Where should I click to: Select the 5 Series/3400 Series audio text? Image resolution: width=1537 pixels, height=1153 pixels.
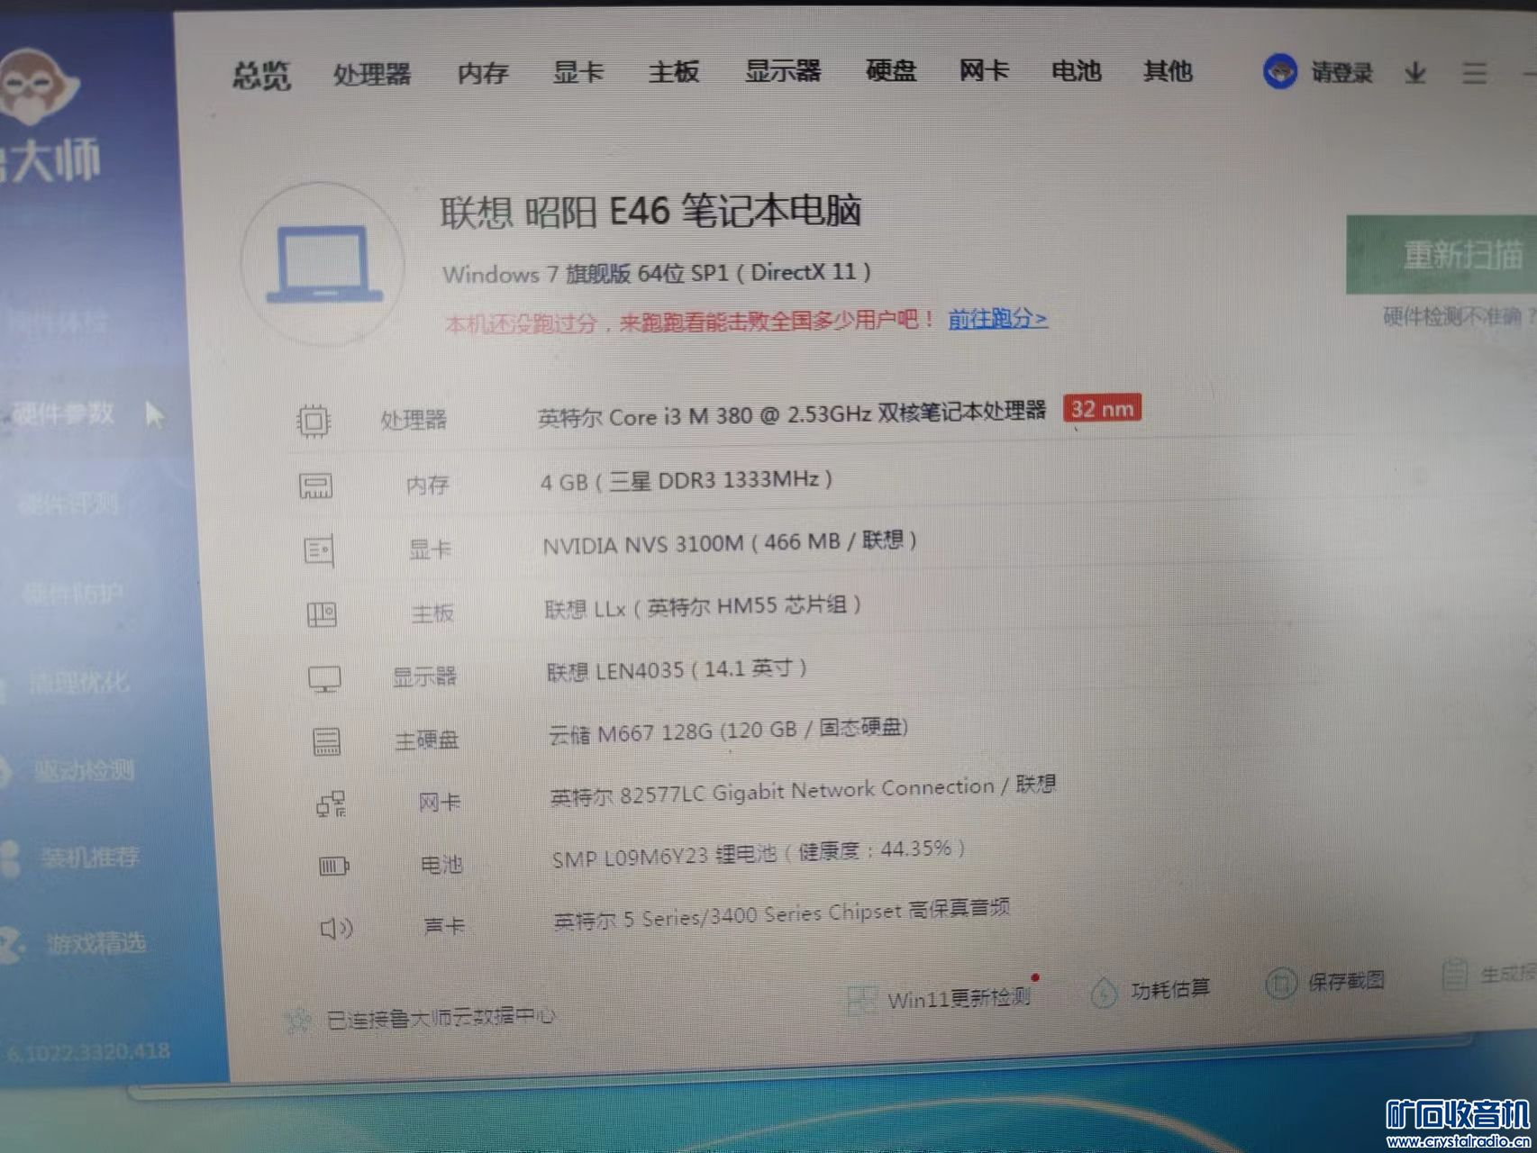(781, 913)
